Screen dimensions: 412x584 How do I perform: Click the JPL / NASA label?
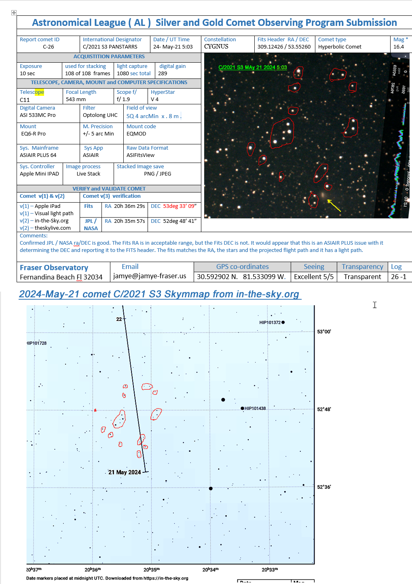click(x=91, y=224)
